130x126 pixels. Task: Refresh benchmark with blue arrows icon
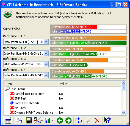(79, 120)
